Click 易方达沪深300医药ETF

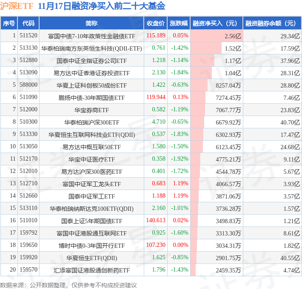[91, 172]
